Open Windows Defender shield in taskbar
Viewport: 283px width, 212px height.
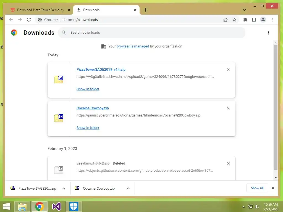pos(74,206)
